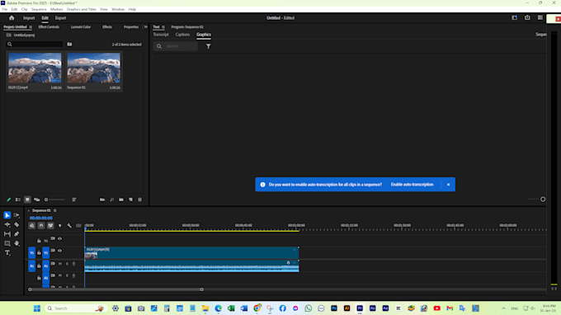561x315 pixels.
Task: Toggle Snap in timeline magnet button
Action: (41, 226)
